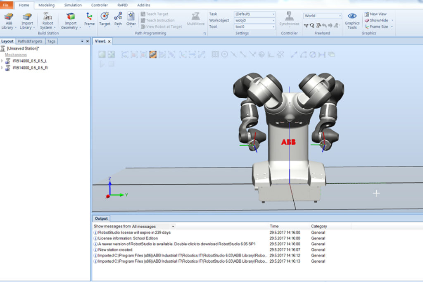Click the Target tool in Path Programming

pyautogui.click(x=105, y=19)
